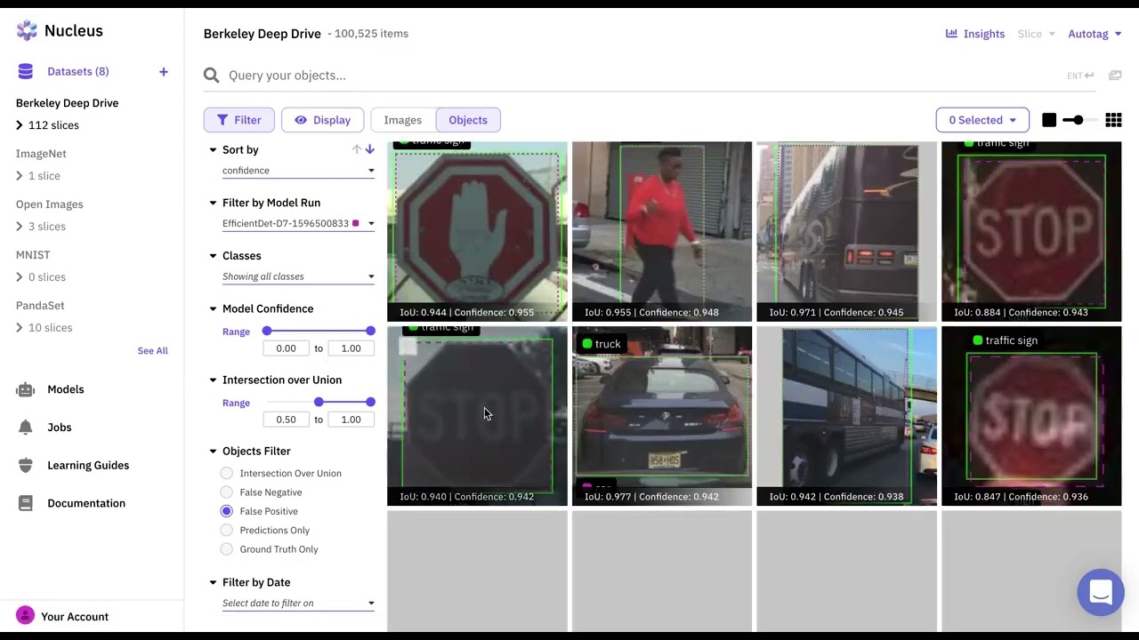Screen dimensions: 1139x640
Task: Open Select date to filter dropdown
Action: pyautogui.click(x=298, y=603)
